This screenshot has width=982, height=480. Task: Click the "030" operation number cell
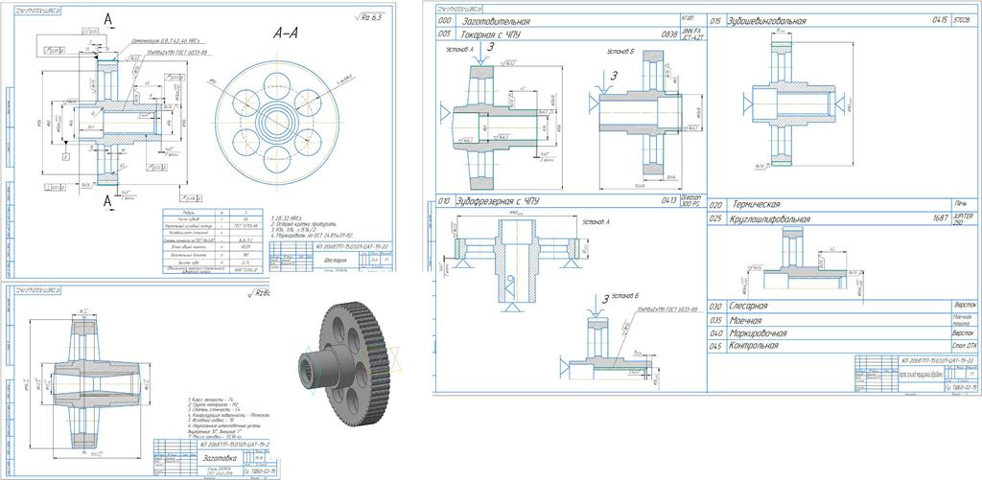[x=715, y=307]
